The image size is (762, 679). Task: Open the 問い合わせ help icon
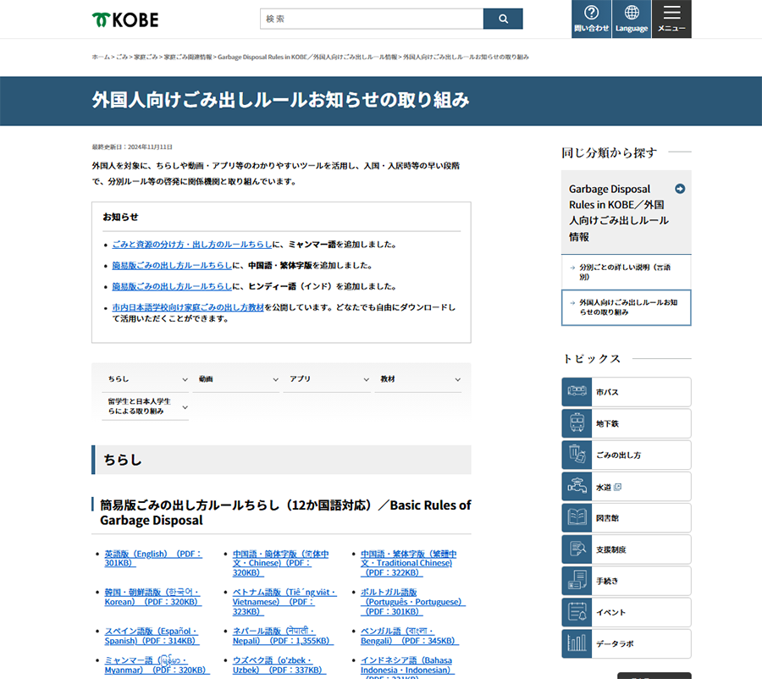[x=591, y=19]
